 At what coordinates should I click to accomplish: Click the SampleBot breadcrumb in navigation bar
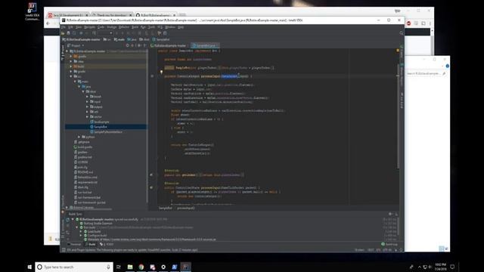pos(161,39)
